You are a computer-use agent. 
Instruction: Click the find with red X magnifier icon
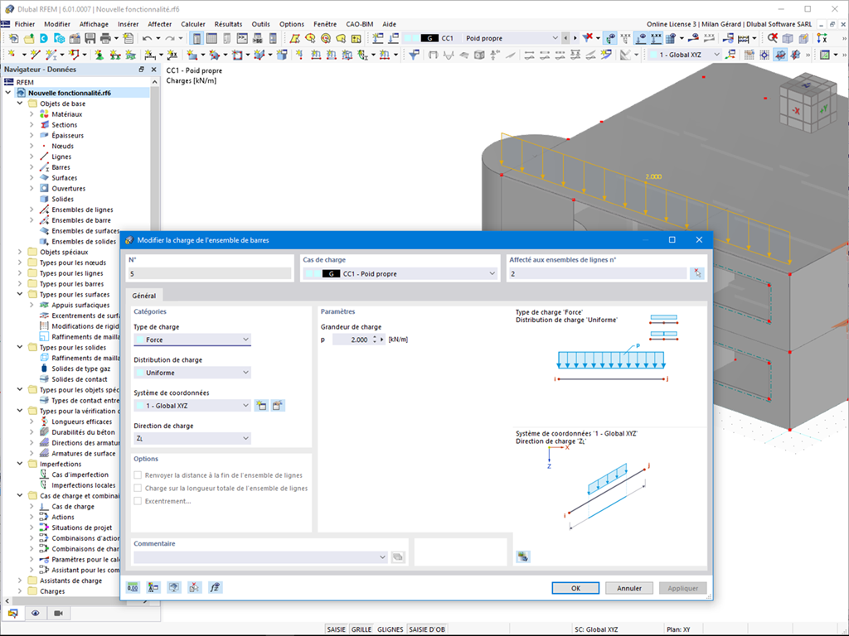773,38
